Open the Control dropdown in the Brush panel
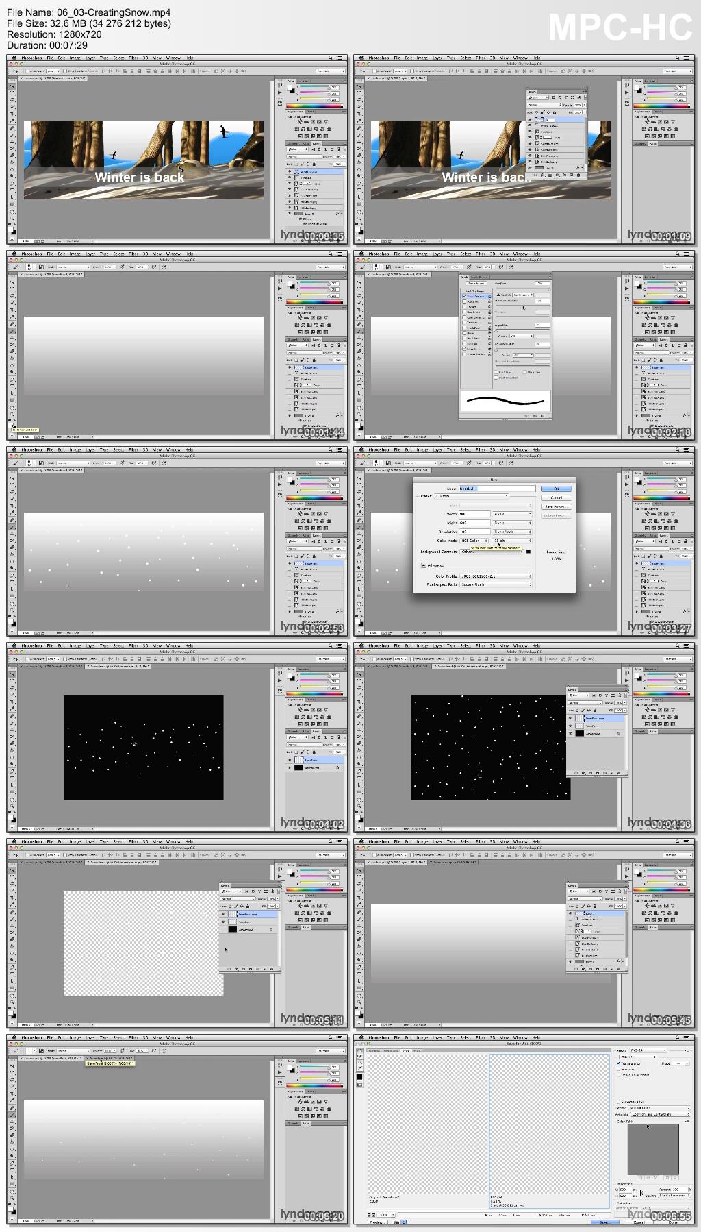 (523, 295)
